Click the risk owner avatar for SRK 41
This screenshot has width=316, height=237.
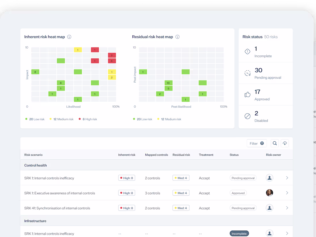[269, 208]
